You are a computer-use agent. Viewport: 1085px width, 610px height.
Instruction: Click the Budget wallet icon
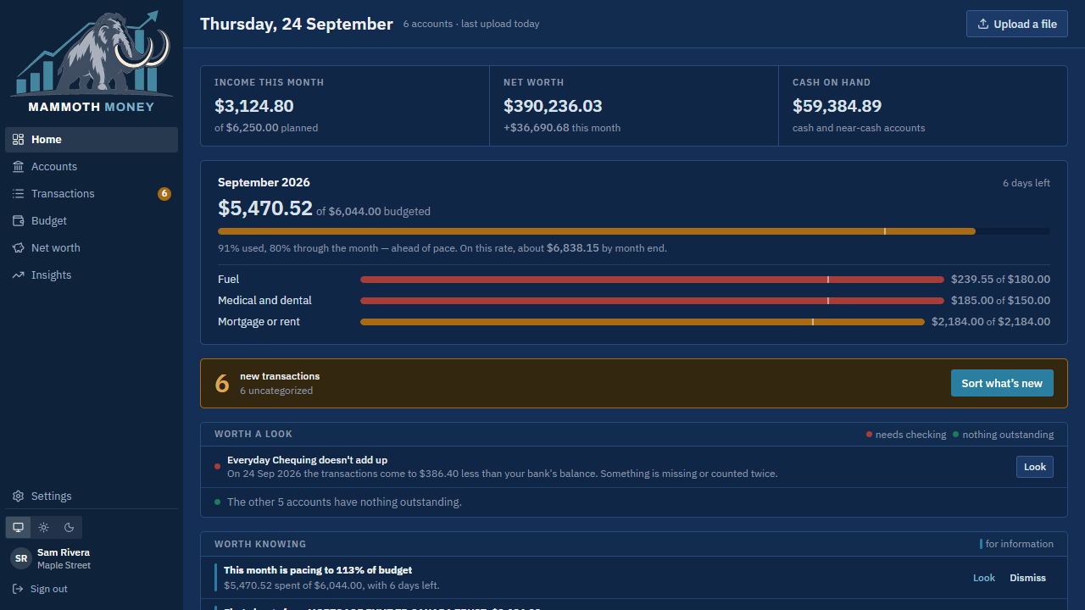(x=18, y=221)
